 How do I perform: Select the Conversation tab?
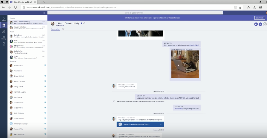pos(55,29)
